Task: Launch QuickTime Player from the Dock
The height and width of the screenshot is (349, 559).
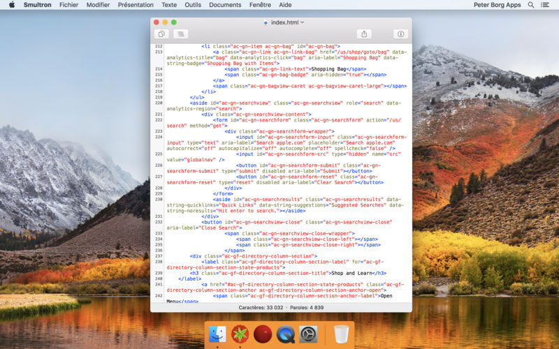Action: point(286,334)
